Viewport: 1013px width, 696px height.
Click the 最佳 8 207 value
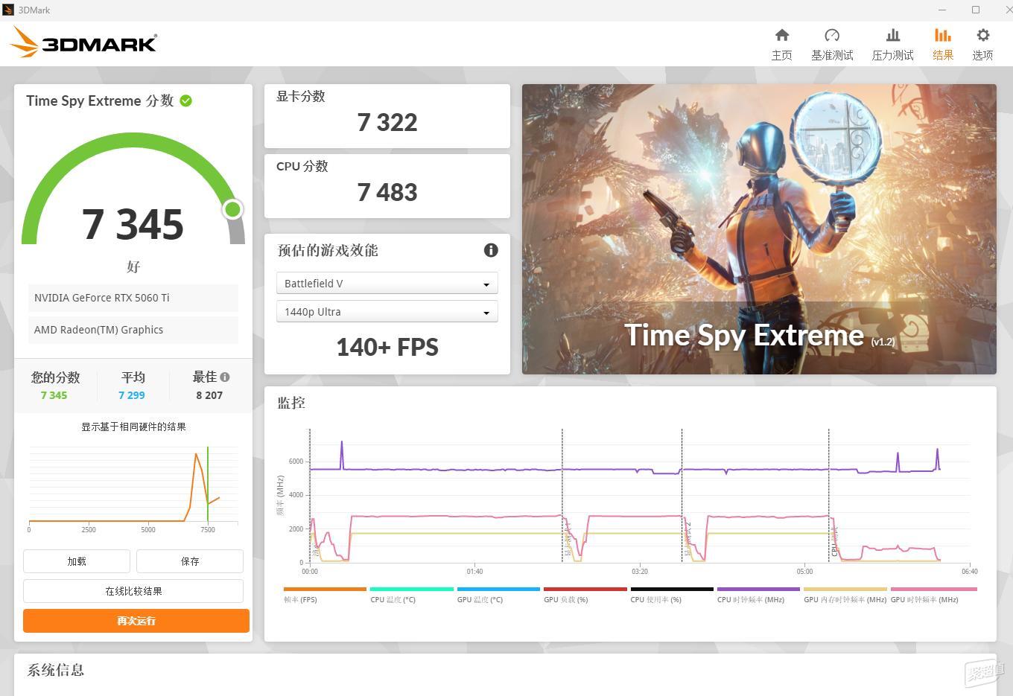pos(209,395)
